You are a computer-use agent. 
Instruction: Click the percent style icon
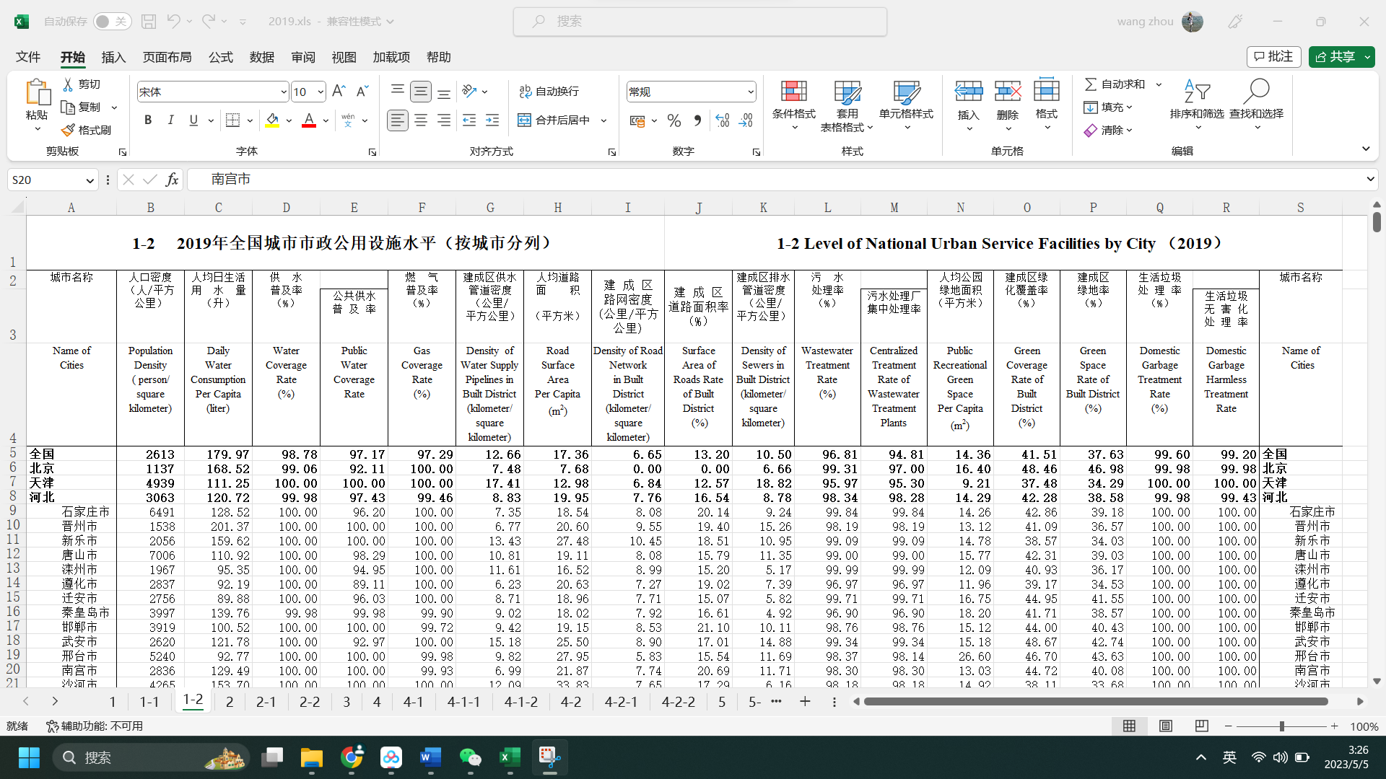coord(674,120)
